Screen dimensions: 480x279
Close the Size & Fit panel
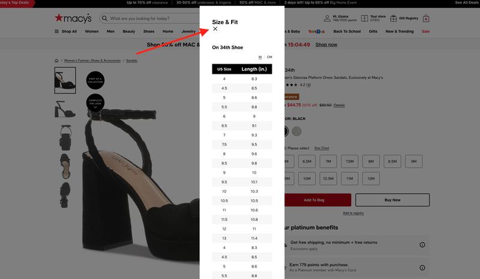[215, 29]
